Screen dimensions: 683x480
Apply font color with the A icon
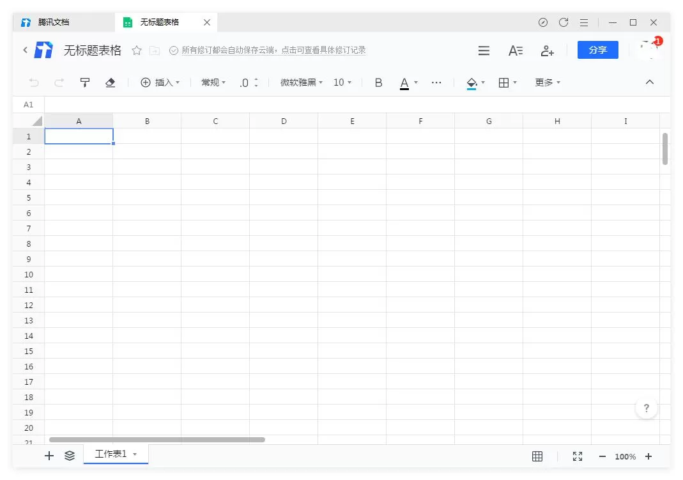point(404,82)
